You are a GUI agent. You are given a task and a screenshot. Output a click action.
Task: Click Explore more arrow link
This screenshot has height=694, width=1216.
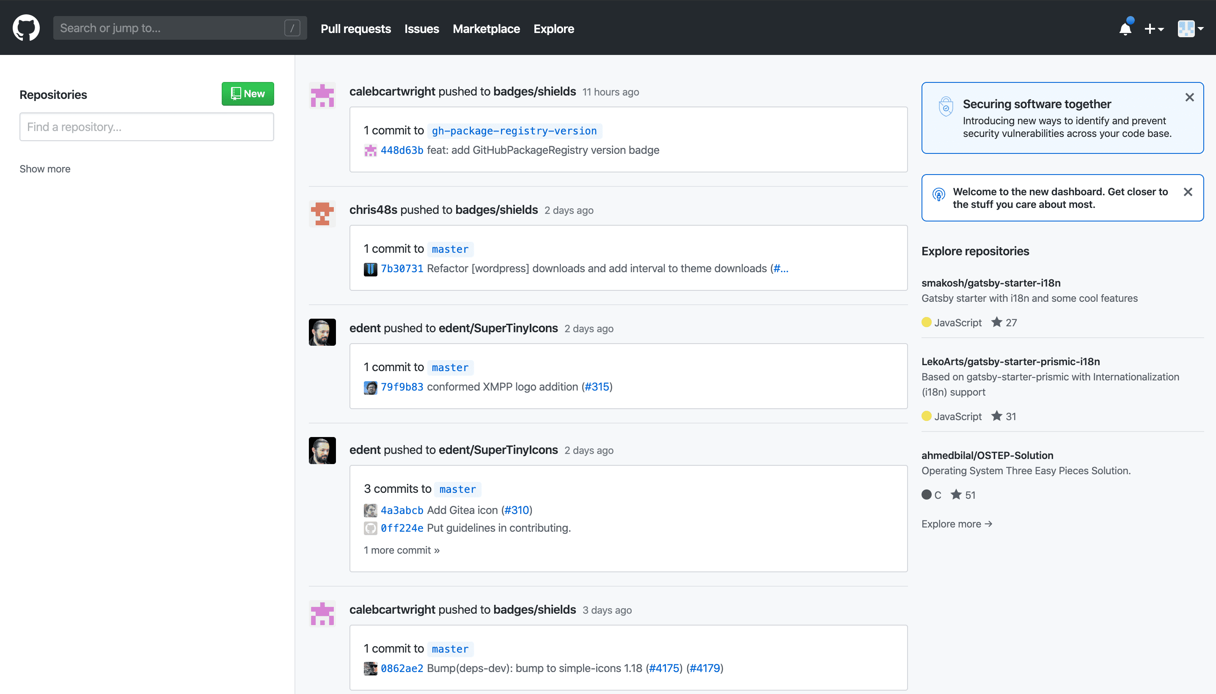click(x=957, y=524)
